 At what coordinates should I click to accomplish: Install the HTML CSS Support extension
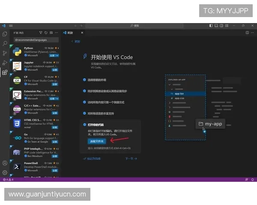coord(55,128)
